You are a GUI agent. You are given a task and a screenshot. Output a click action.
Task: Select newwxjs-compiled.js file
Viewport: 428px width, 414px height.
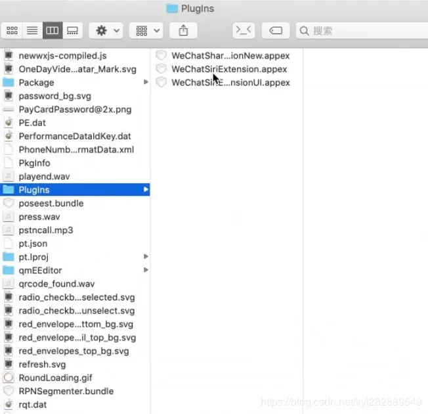click(75, 56)
